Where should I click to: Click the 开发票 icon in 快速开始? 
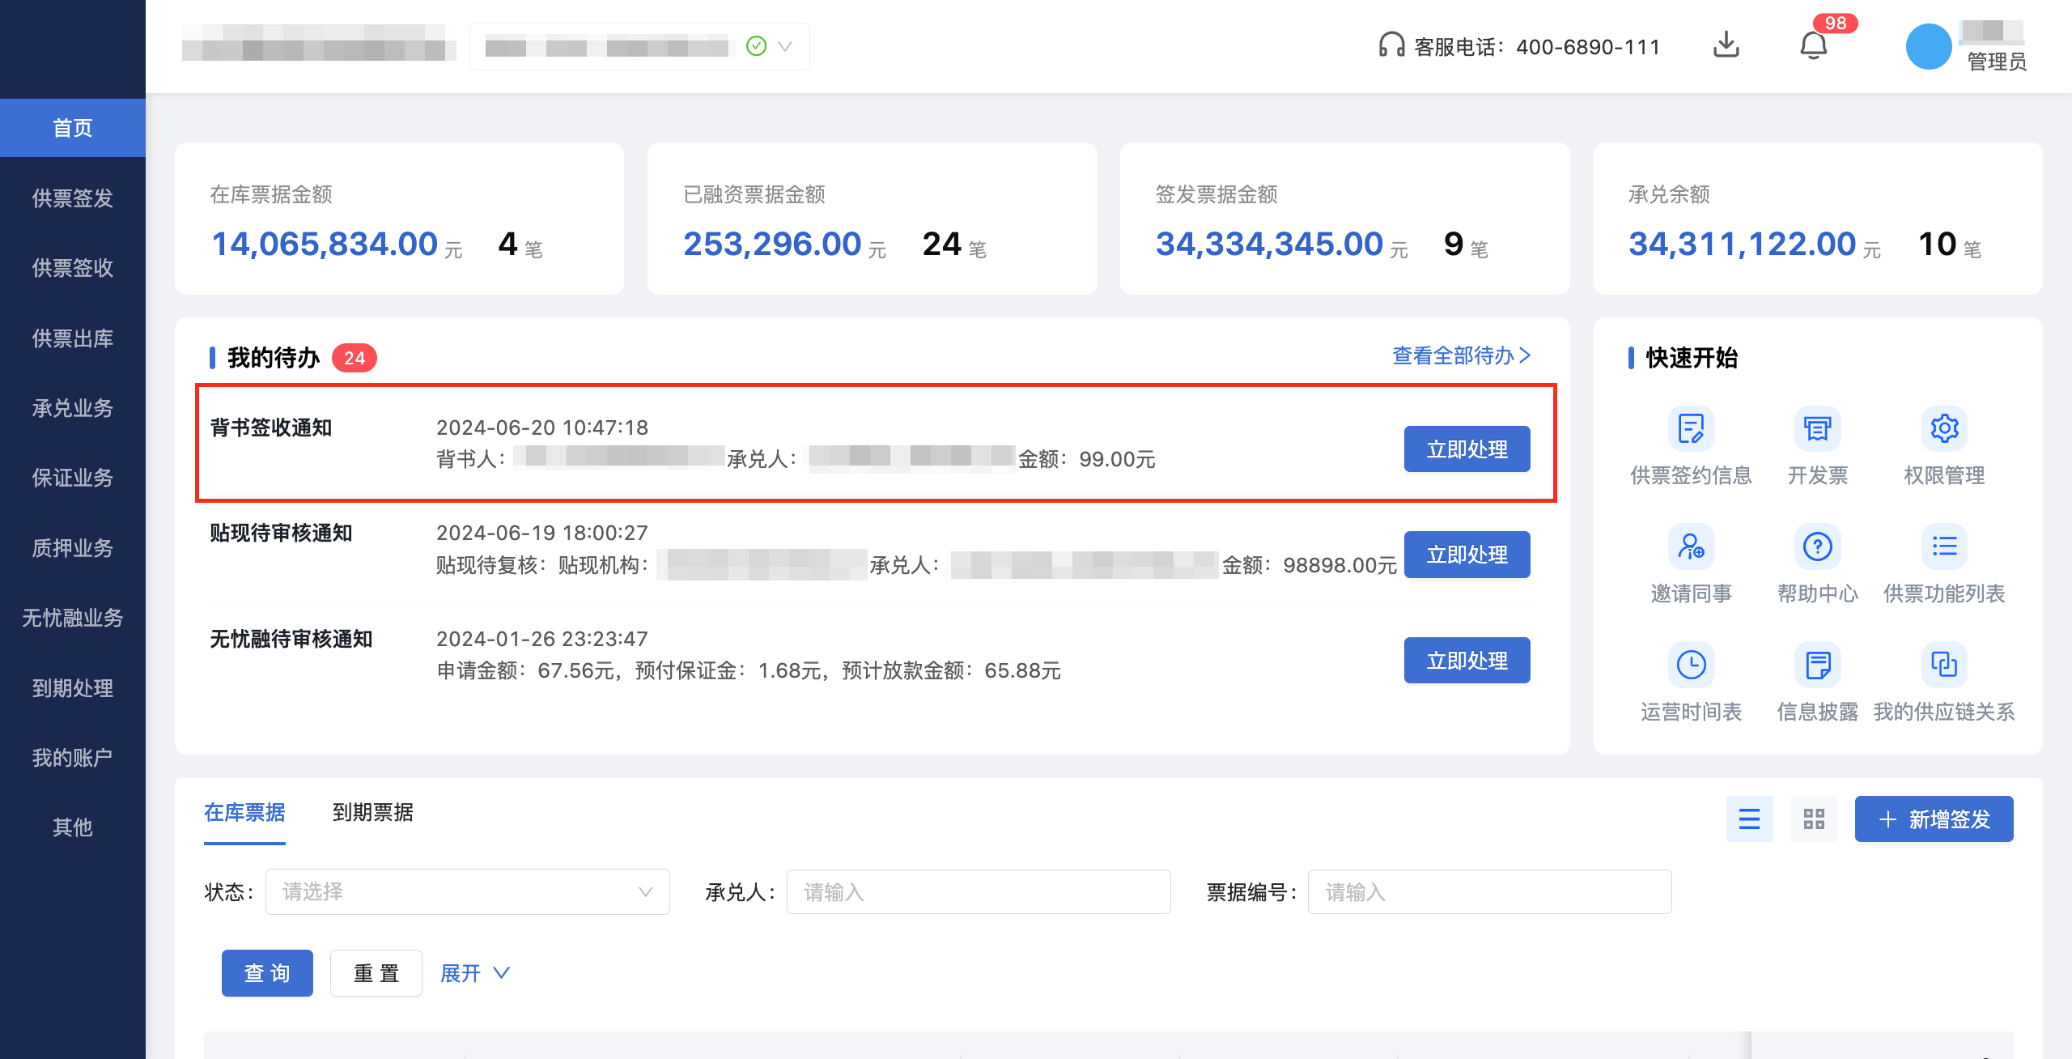[x=1817, y=430]
